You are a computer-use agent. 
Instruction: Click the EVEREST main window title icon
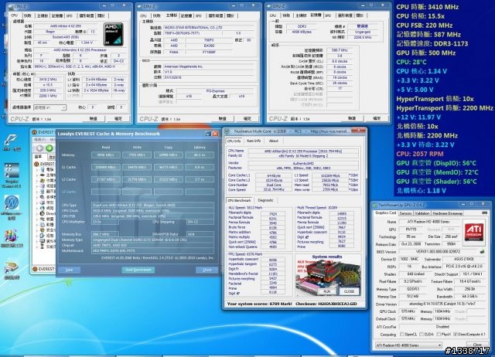click(x=35, y=132)
